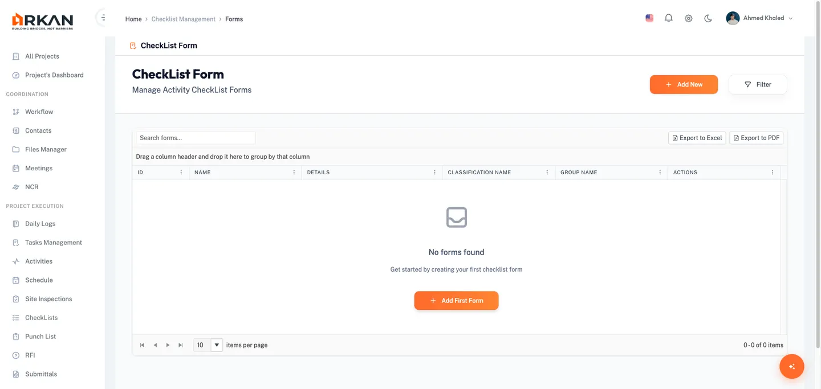
Task: Open the items per page dropdown
Action: point(217,345)
